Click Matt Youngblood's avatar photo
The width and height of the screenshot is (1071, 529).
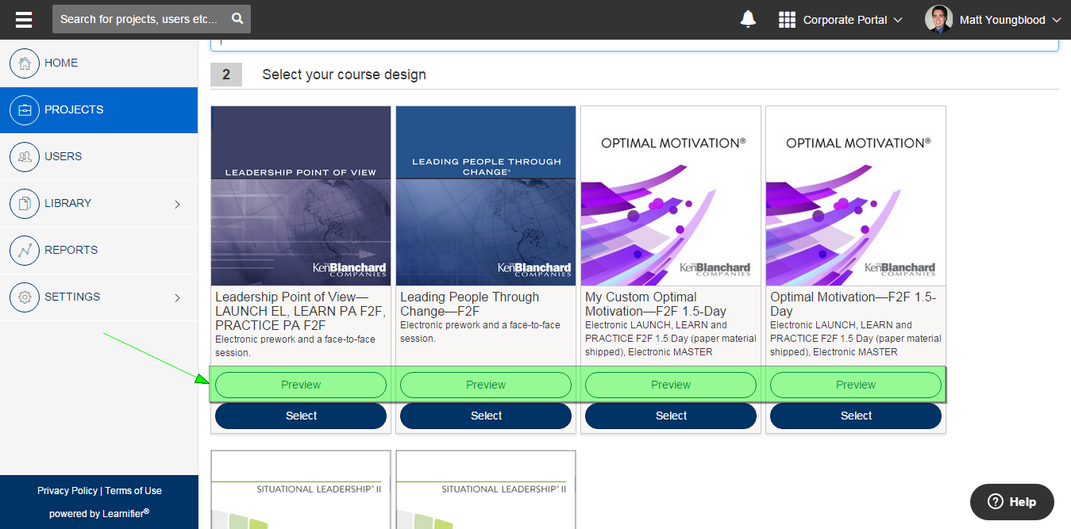click(938, 20)
